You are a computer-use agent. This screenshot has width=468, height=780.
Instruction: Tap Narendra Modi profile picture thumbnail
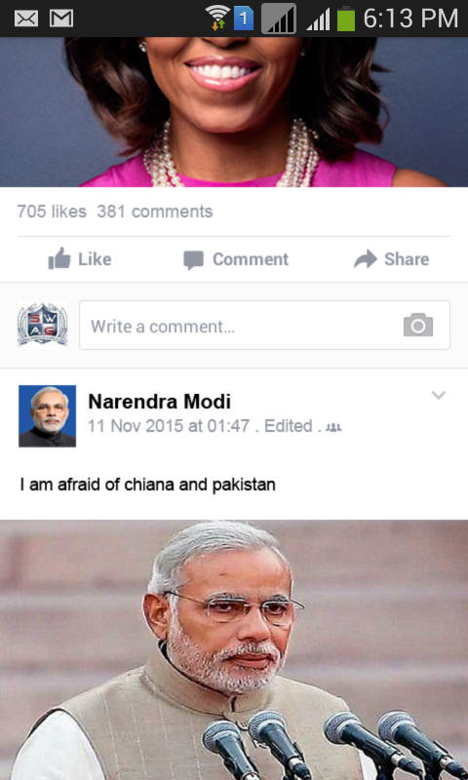(x=47, y=416)
